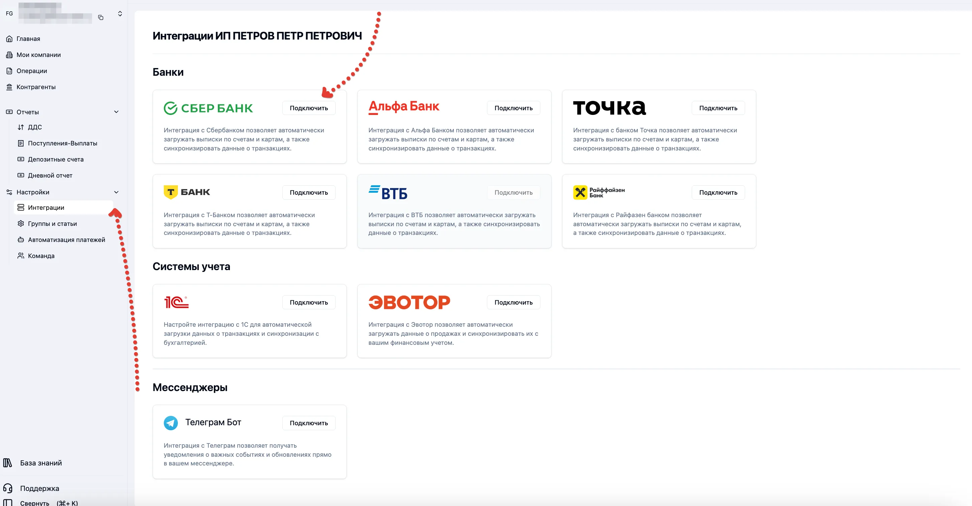The height and width of the screenshot is (506, 972).
Task: Open Поддержка link
Action: pyautogui.click(x=40, y=489)
